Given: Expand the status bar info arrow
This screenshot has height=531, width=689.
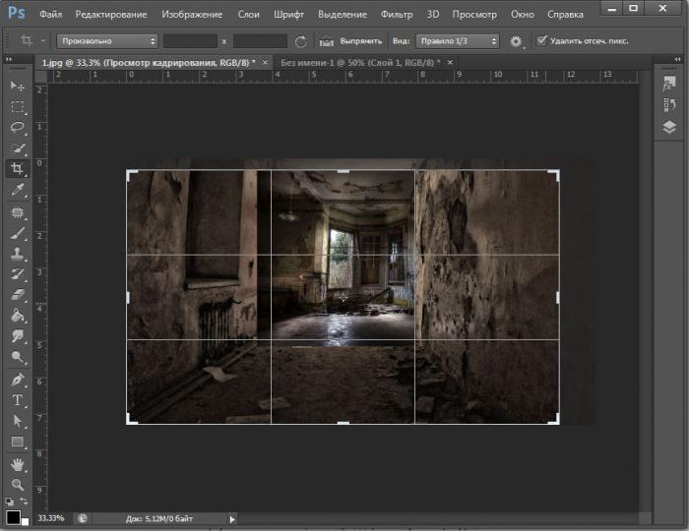Looking at the screenshot, I should (x=232, y=519).
